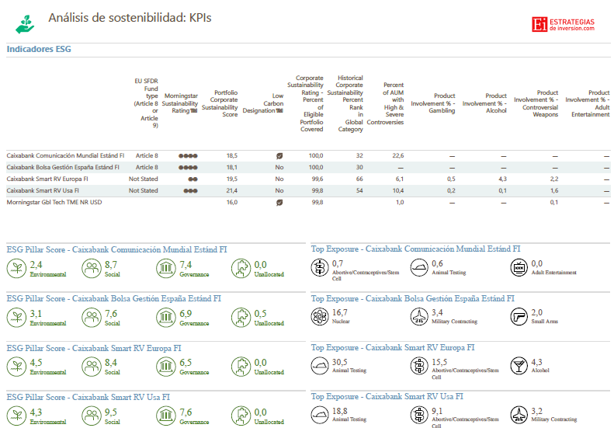
Task: Click the Small Arms pistol icon
Action: coord(519,317)
